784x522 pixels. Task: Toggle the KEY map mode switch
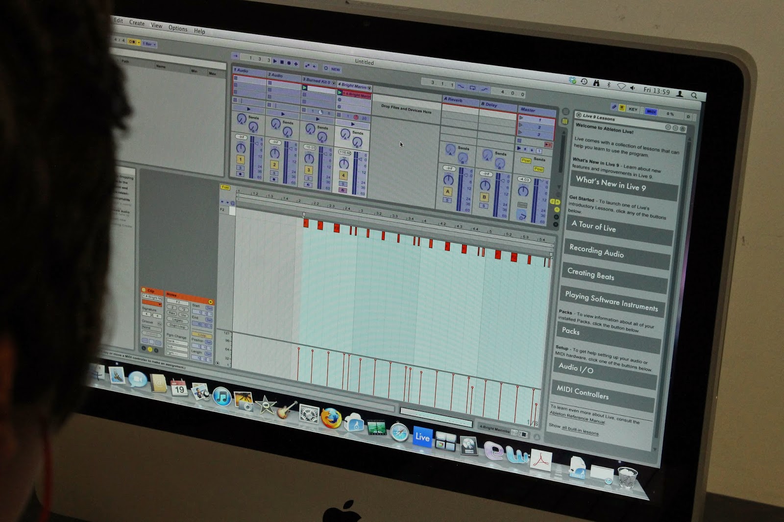(633, 109)
